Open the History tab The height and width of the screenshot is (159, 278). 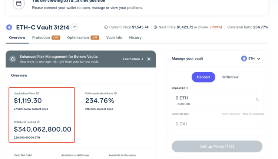pos(135,38)
